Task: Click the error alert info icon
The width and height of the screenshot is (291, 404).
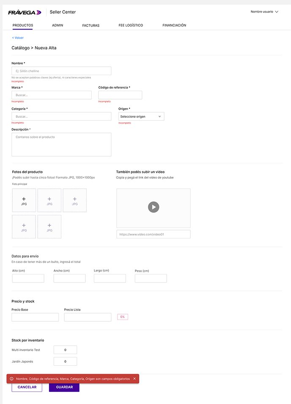Action: point(11,379)
